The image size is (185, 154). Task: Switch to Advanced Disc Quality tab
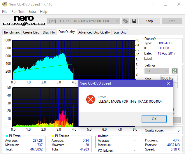94,32
